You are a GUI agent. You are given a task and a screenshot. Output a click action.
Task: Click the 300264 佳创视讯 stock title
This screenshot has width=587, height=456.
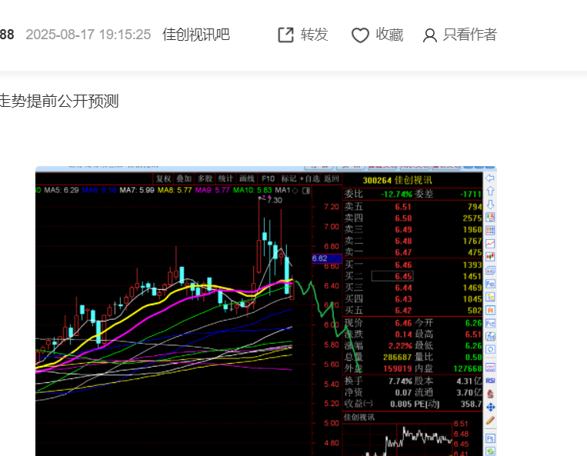tap(397, 180)
